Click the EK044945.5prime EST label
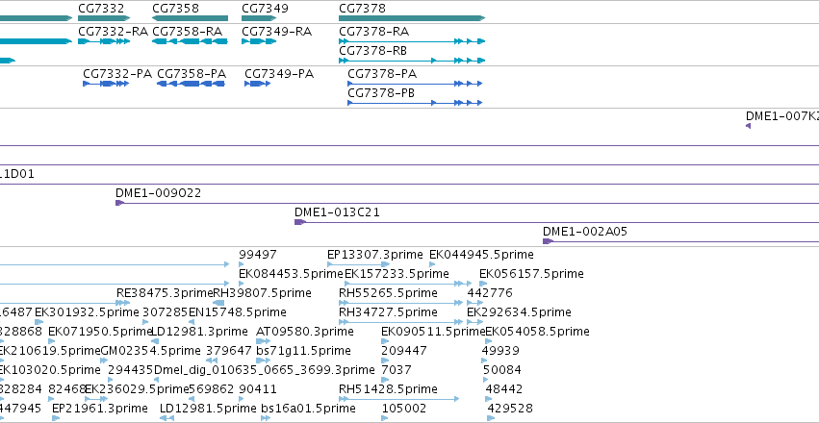This screenshot has height=423, width=819. (x=481, y=255)
